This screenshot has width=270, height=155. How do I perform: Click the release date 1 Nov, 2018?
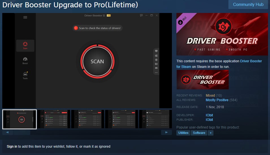point(215,107)
